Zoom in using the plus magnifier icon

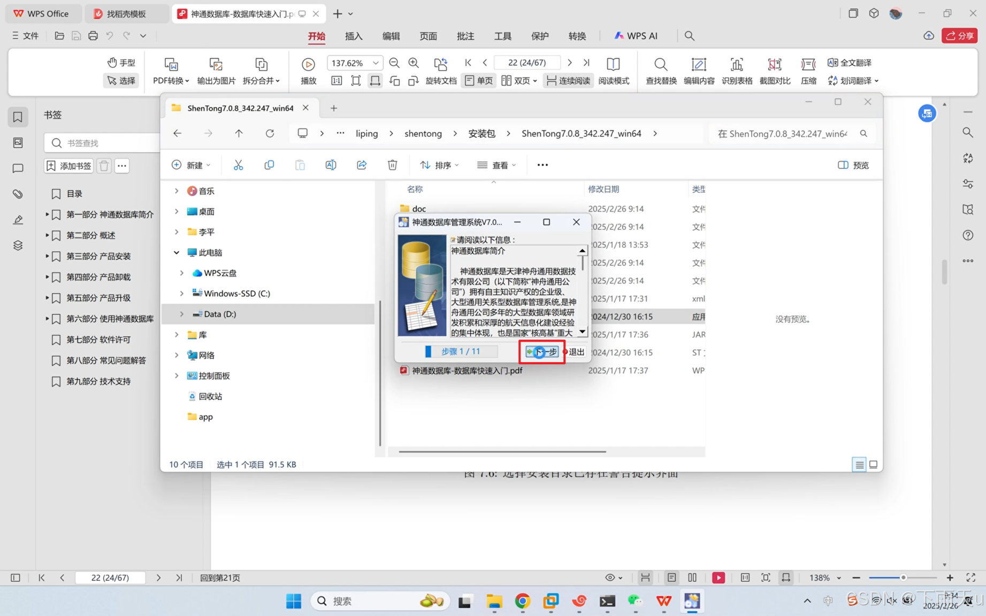pyautogui.click(x=414, y=63)
